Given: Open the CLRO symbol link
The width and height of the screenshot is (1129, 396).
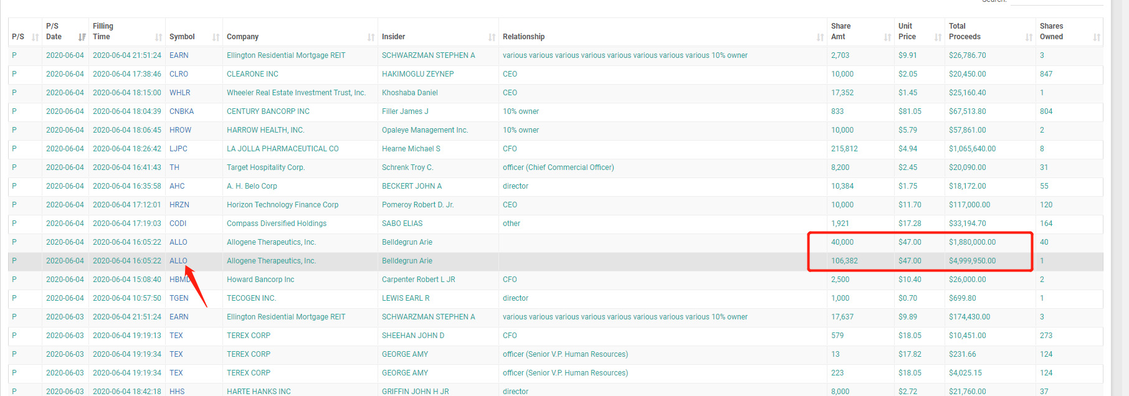Looking at the screenshot, I should click(179, 74).
